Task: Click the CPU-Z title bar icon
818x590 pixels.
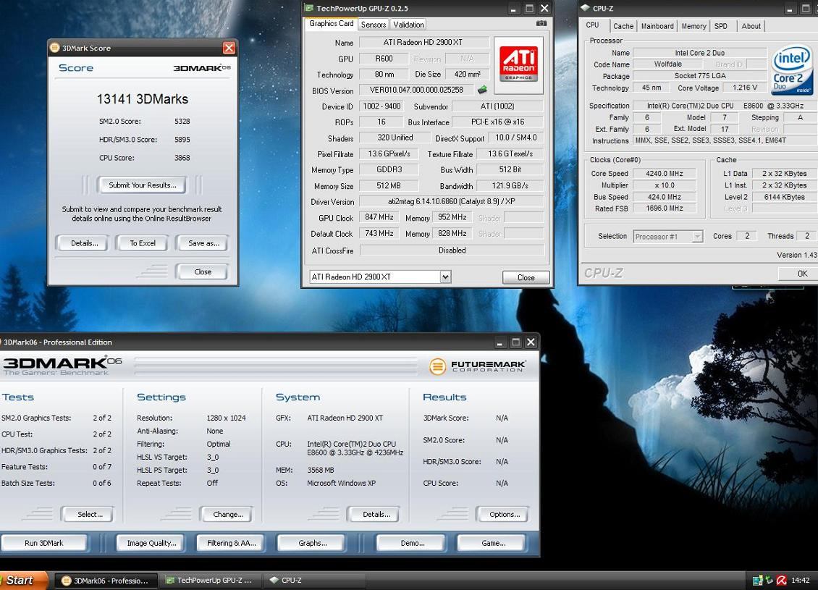Action: pos(586,9)
